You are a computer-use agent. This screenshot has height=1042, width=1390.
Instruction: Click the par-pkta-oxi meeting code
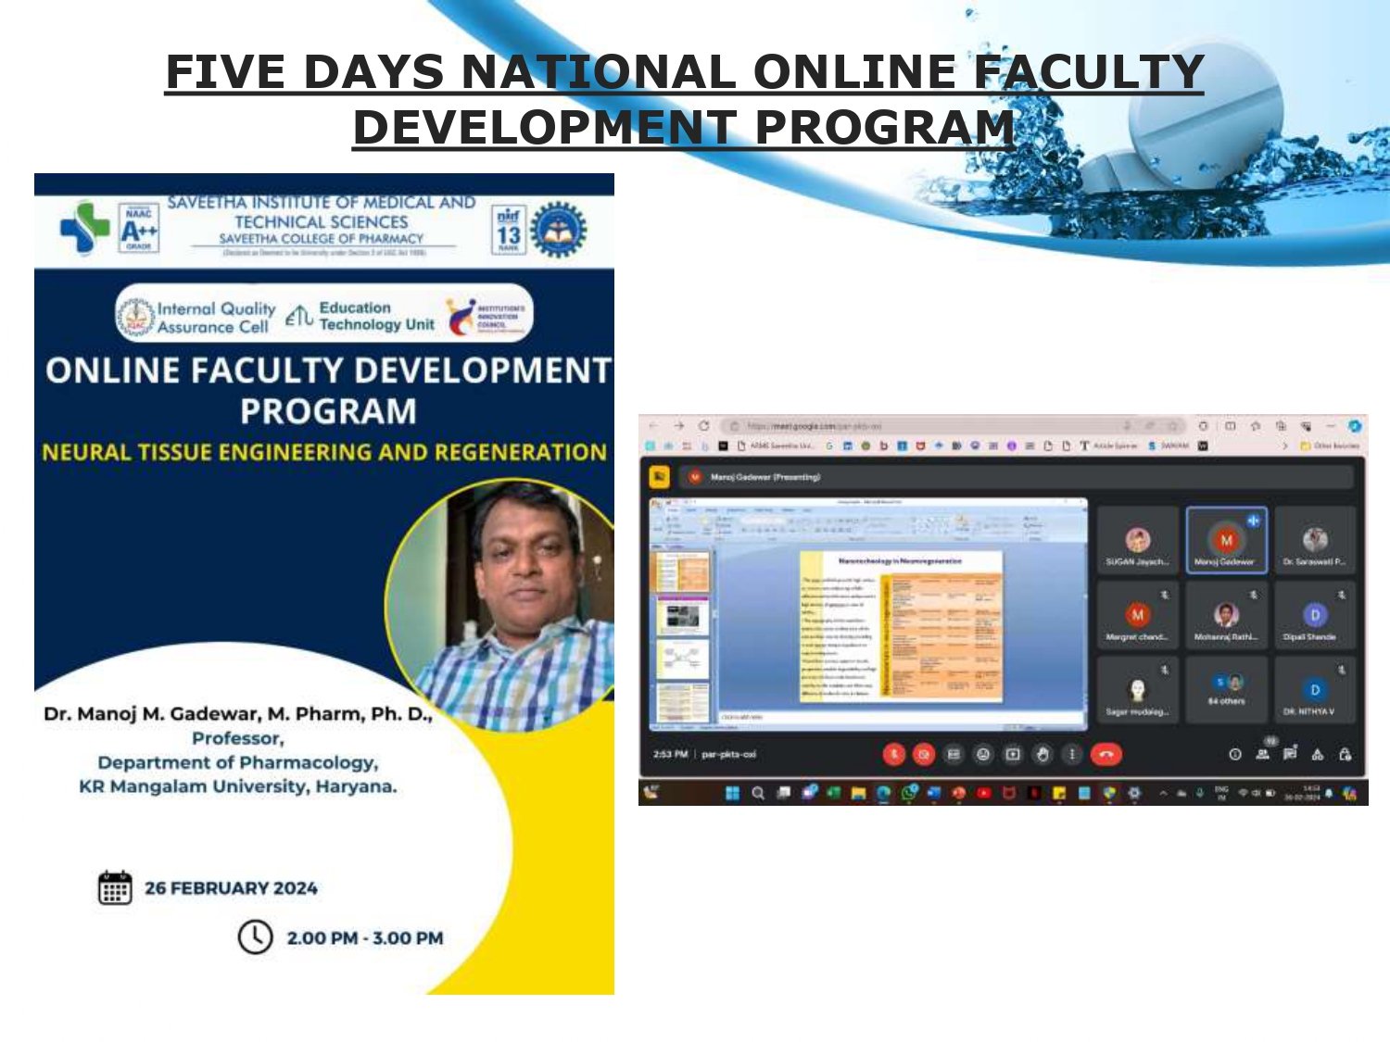(729, 755)
